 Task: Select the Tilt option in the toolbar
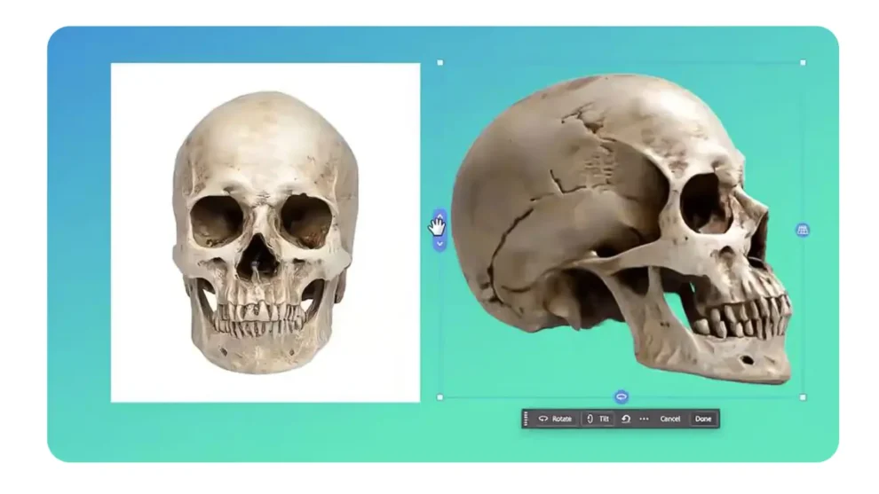pos(598,419)
